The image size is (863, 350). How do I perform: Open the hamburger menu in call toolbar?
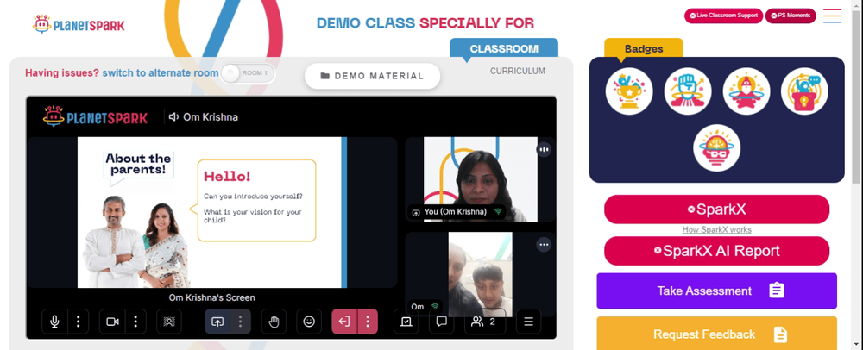[528, 322]
